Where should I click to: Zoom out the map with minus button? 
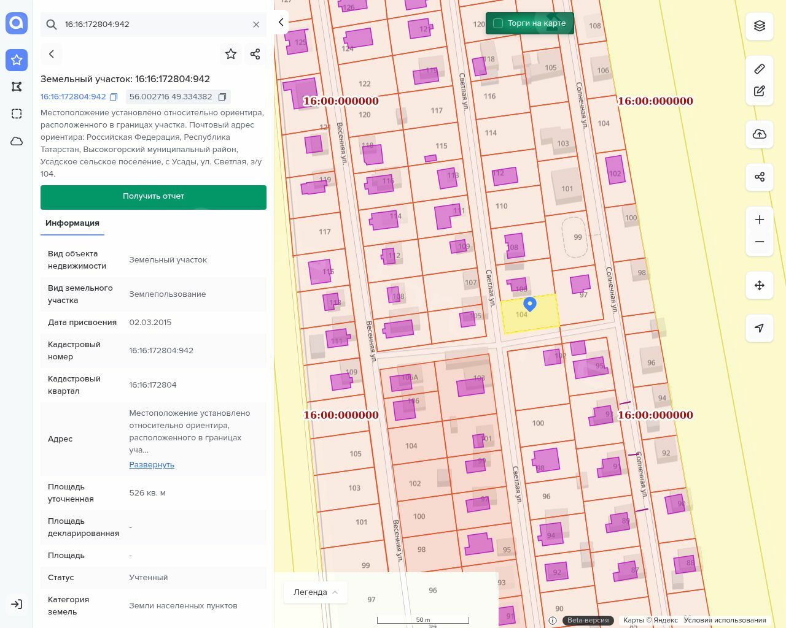tap(760, 242)
